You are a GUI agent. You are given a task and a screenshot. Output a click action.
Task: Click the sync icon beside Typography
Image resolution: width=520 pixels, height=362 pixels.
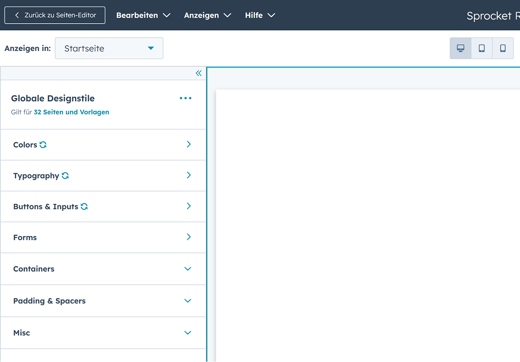click(66, 176)
